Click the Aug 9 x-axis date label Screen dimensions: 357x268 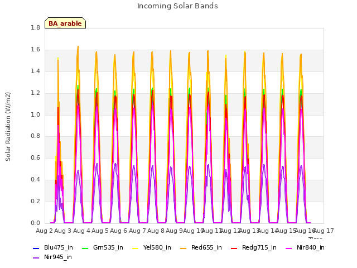click(x=174, y=231)
